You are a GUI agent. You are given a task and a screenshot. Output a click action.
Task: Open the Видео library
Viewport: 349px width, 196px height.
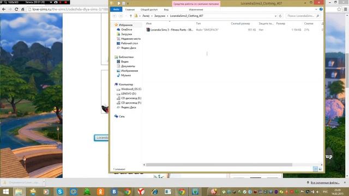coord(125,62)
